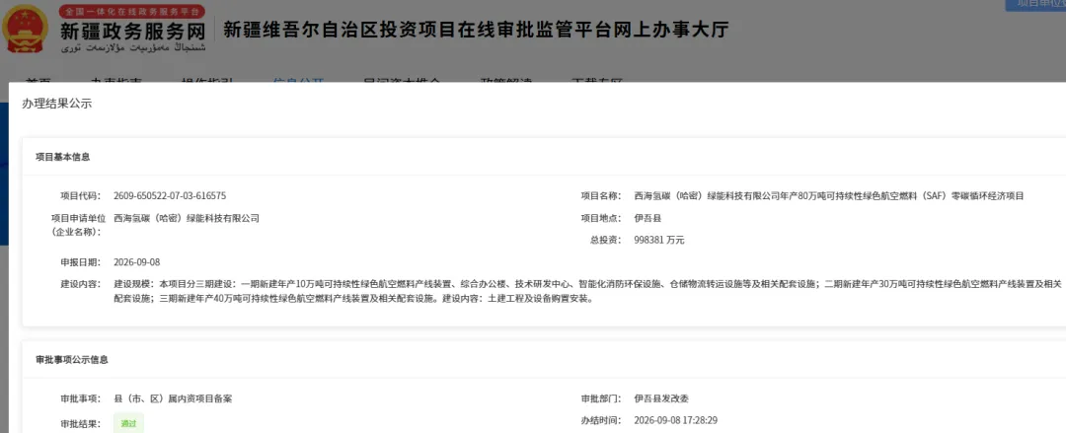Open the 新疆政务服务网 site title
This screenshot has height=433, width=1066.
[x=132, y=32]
